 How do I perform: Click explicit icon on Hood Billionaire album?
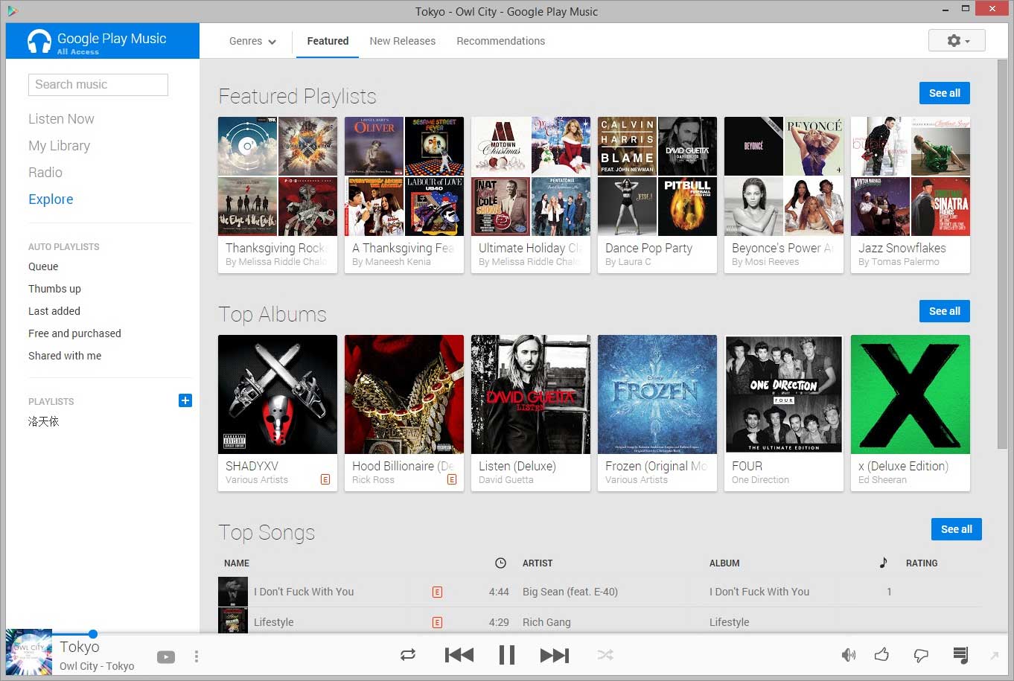click(452, 480)
